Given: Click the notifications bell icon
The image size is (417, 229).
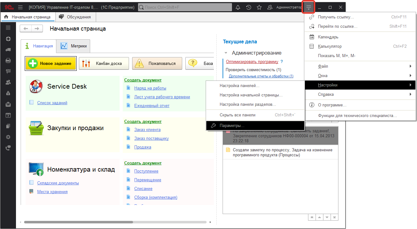Looking at the screenshot, I should pos(238,7).
